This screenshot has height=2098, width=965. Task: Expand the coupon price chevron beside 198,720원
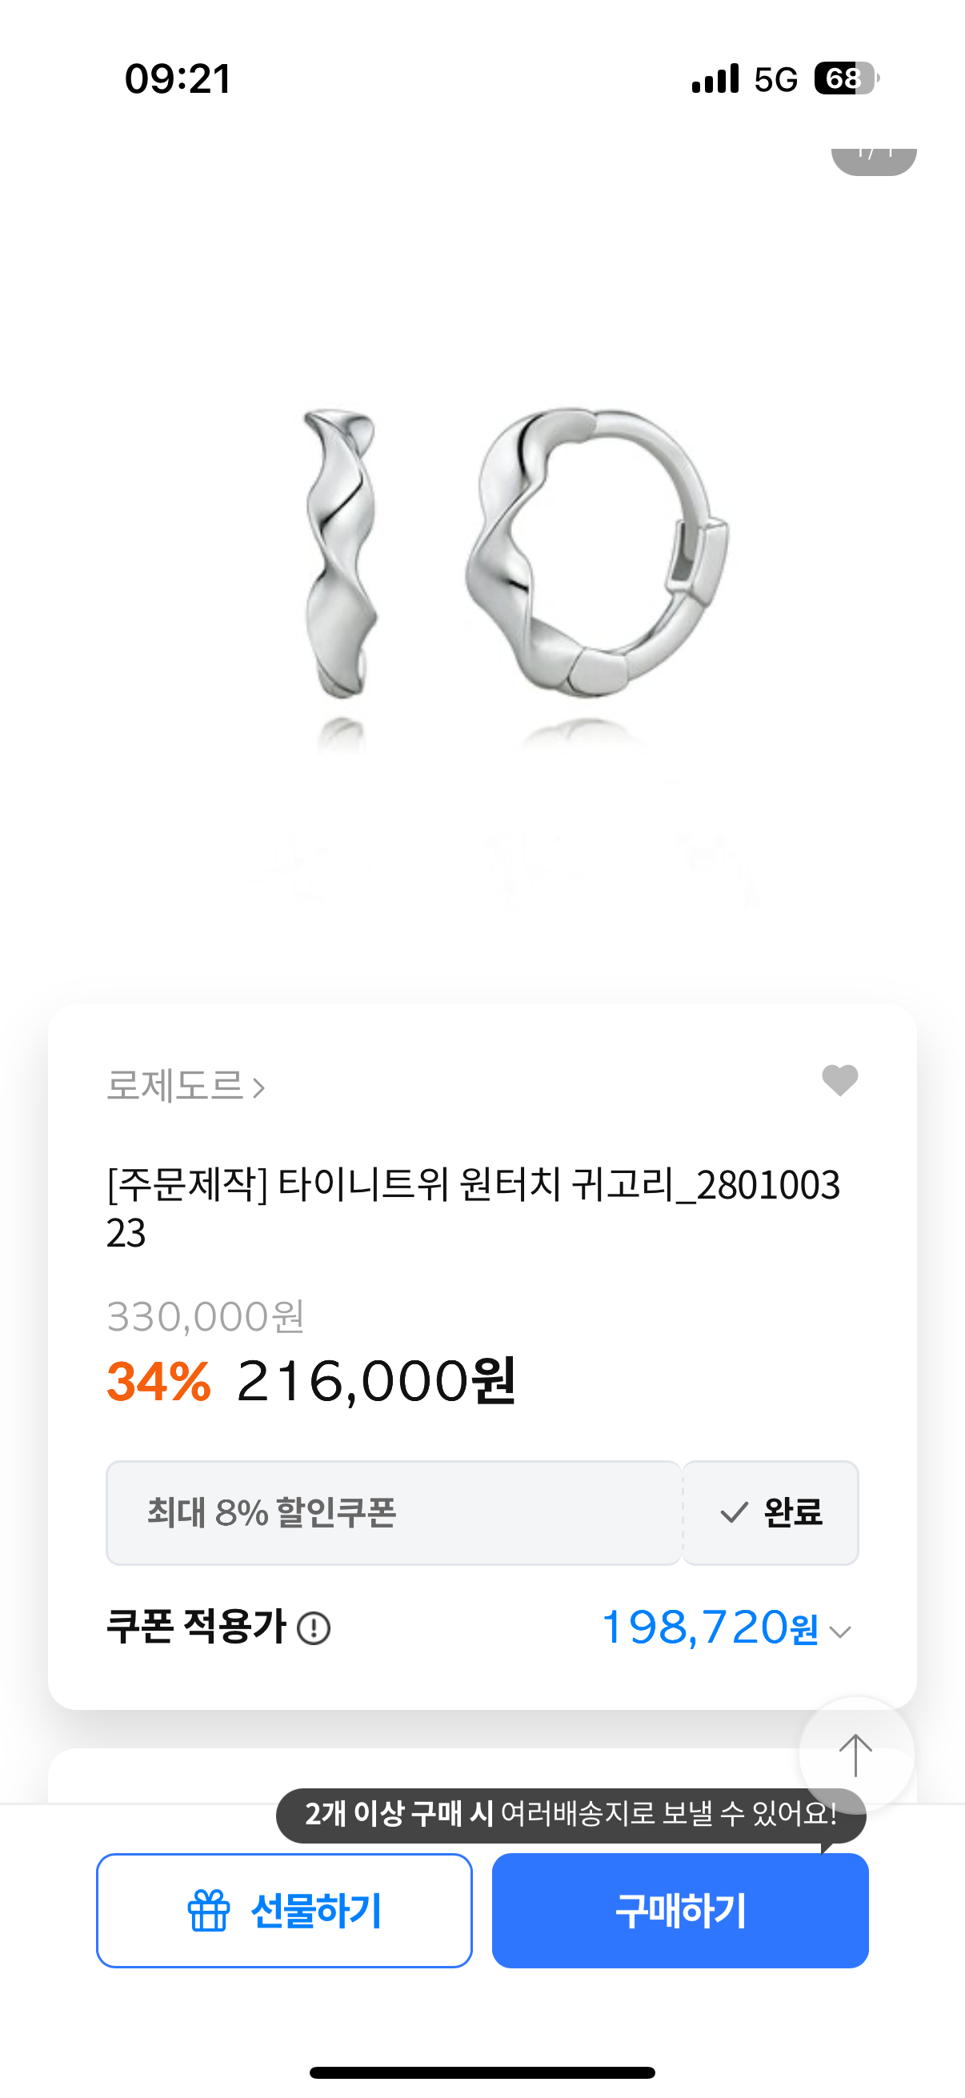click(x=839, y=1632)
